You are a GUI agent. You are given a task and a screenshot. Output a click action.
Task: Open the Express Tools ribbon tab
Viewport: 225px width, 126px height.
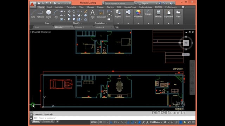[x=130, y=7]
